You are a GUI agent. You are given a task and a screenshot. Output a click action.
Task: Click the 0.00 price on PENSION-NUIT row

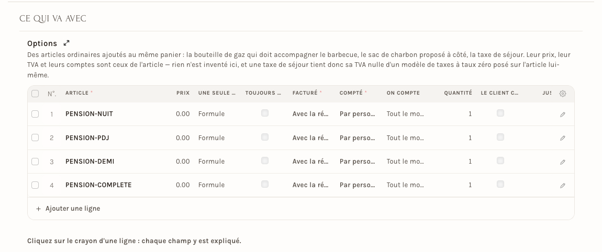[183, 114]
